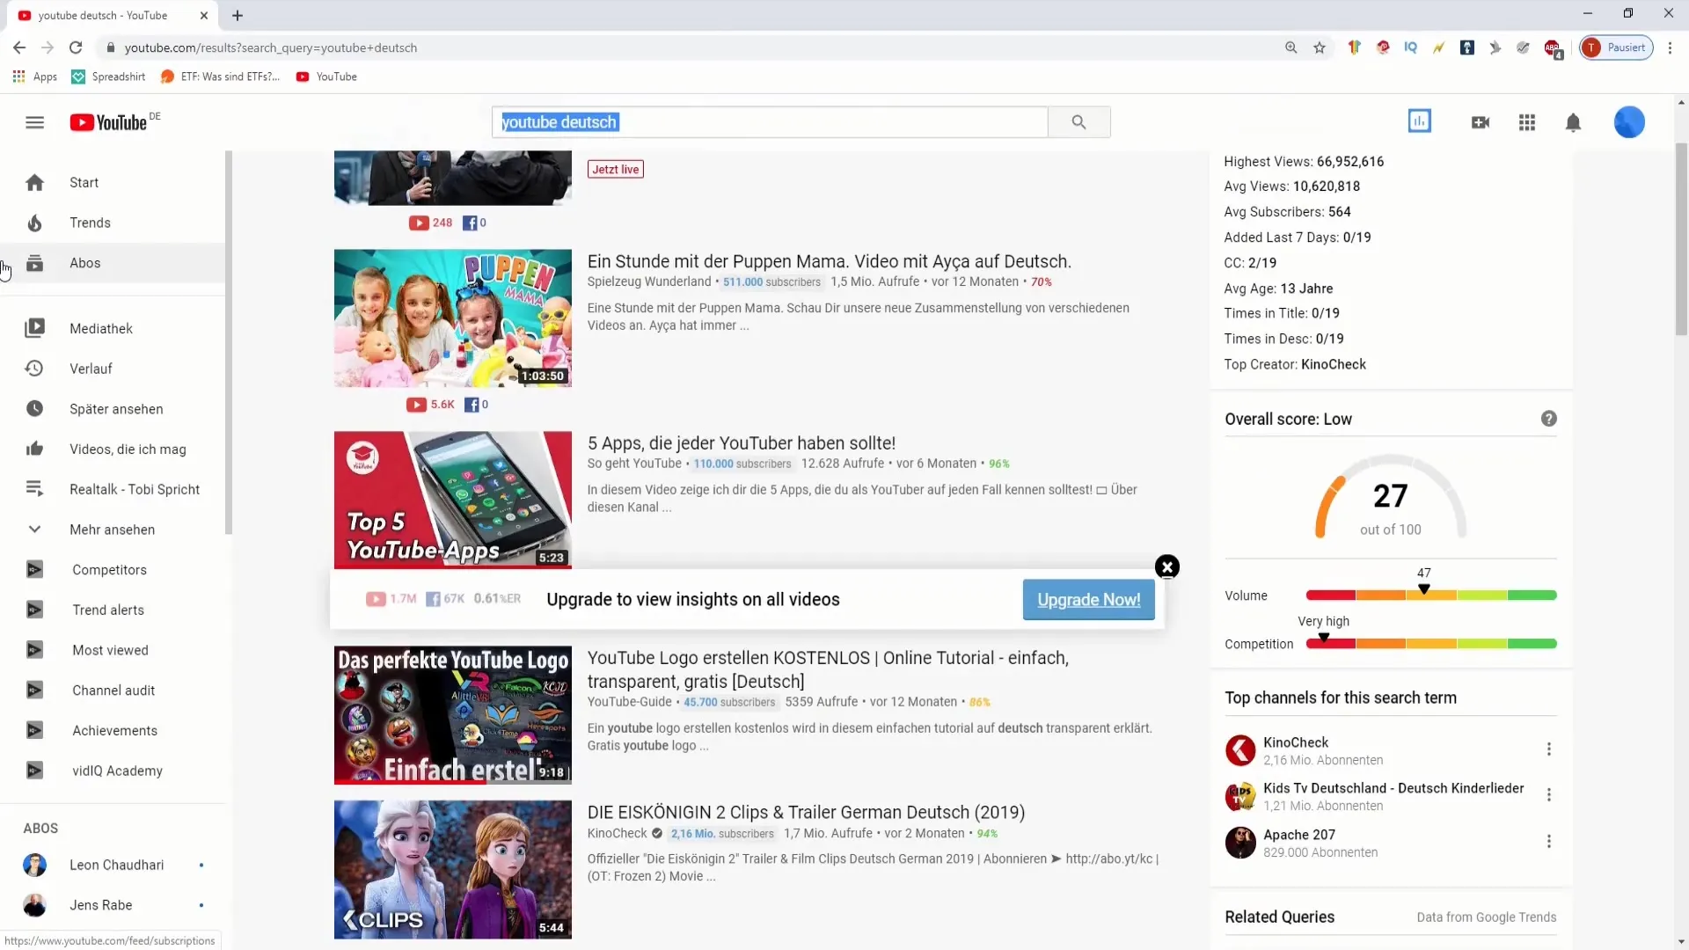Click the search box with youtube deutsch

pos(770,122)
